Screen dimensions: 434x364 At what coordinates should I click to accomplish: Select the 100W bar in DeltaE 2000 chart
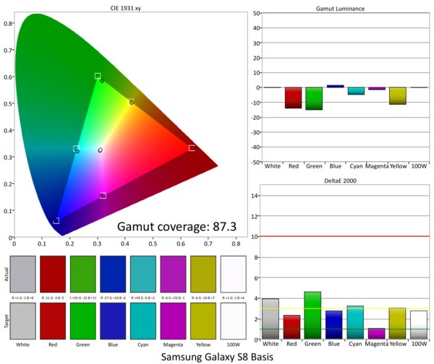point(419,325)
